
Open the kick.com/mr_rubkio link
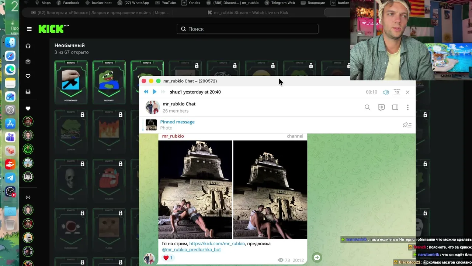point(217,243)
